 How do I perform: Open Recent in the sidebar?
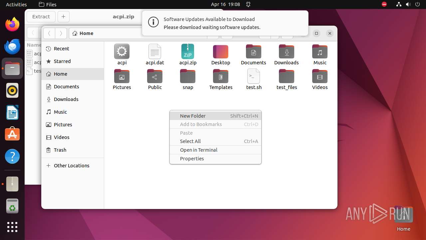(x=73, y=49)
